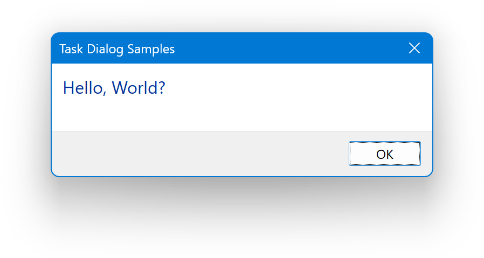Select the blue title bar empty area

click(x=291, y=48)
